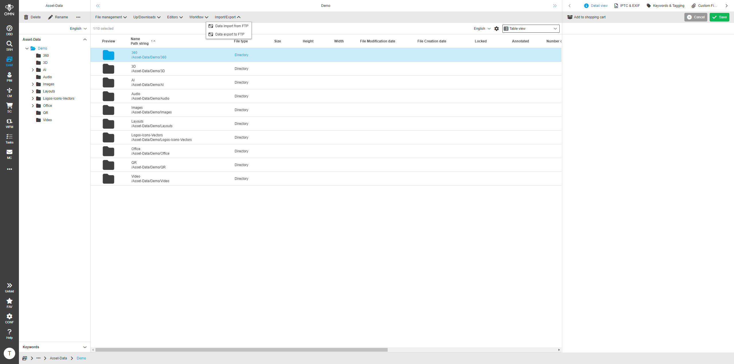Open the DAM module icon
Screen dimensions: 734x364
click(x=9, y=61)
